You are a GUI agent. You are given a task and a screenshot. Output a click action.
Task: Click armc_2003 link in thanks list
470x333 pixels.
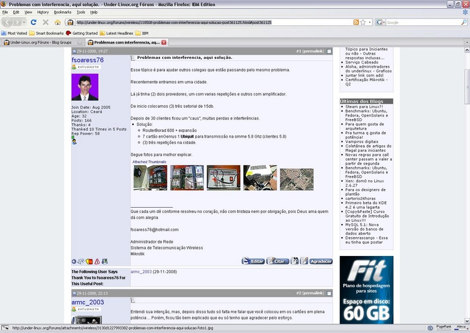141,272
